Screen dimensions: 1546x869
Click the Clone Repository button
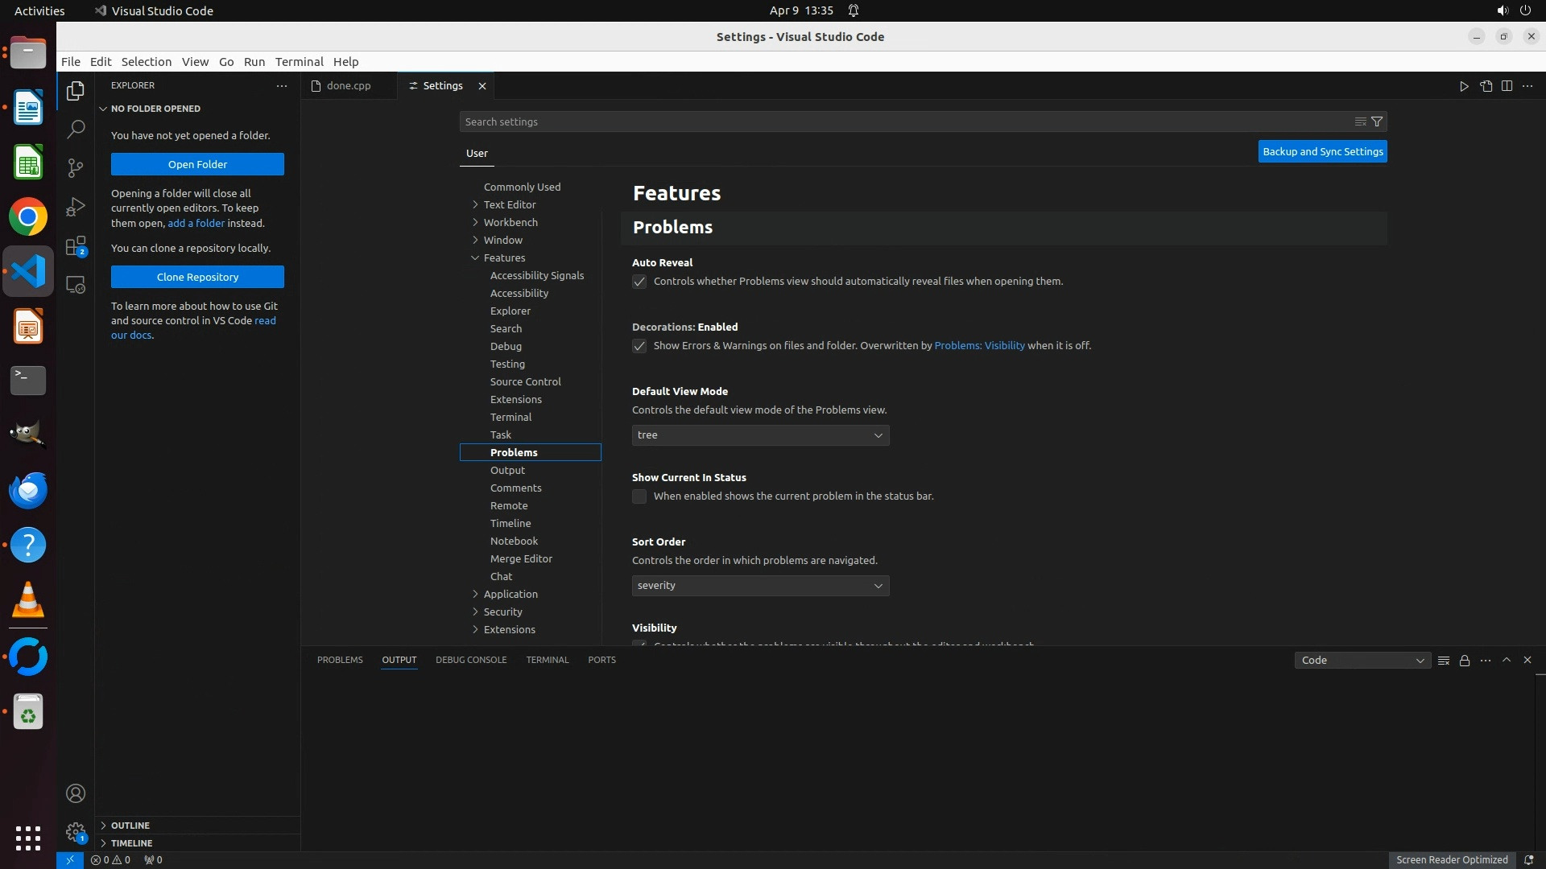(x=197, y=277)
